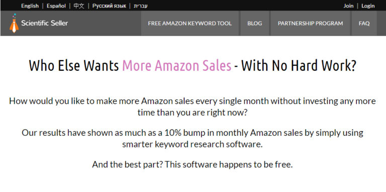The image size is (386, 192).
Task: Click the Scientific Seller flask logo icon
Action: click(14, 23)
